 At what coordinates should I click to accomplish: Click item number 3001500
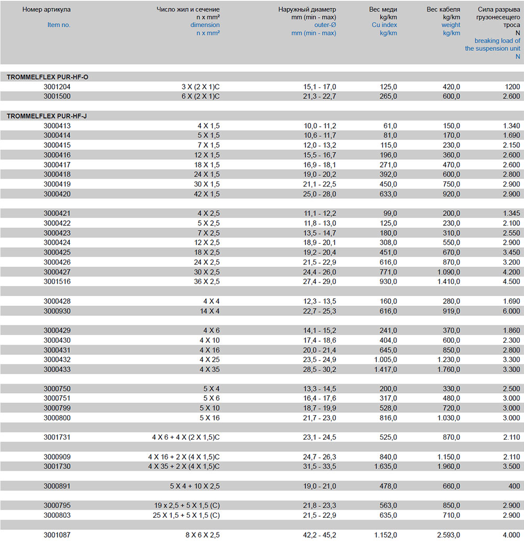pos(57,96)
